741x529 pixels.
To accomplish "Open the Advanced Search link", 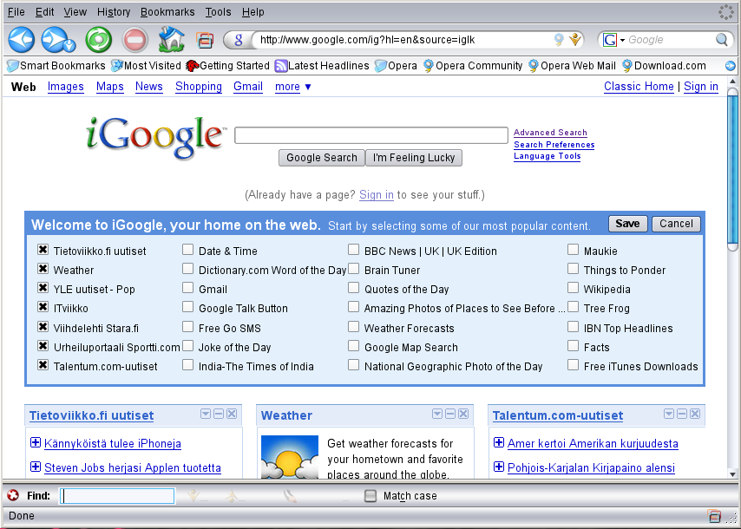I will coord(551,133).
